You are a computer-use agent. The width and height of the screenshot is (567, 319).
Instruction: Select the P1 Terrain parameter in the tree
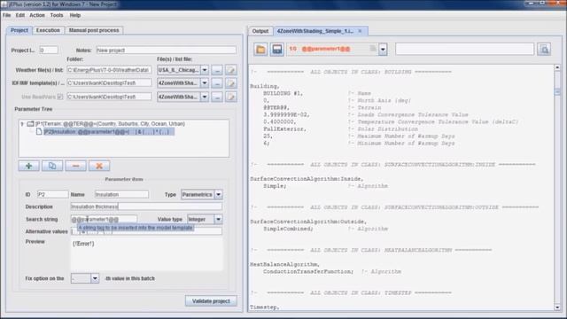click(110, 124)
